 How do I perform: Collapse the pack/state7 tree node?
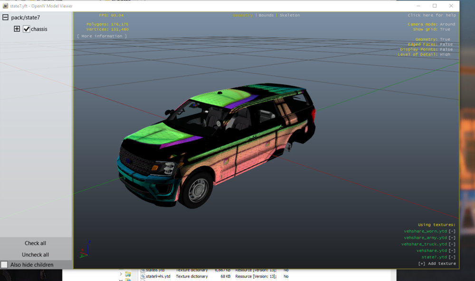[6, 17]
